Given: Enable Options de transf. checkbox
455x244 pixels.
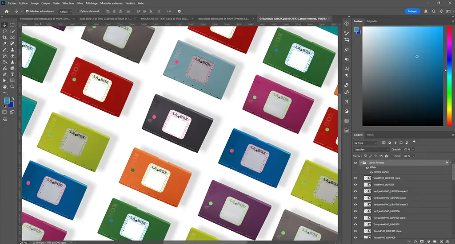Looking at the screenshot, I should 78,11.
